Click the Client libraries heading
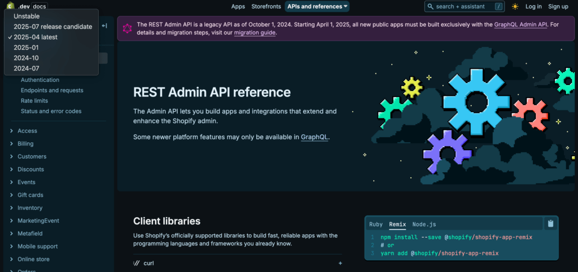The width and height of the screenshot is (578, 272). click(x=167, y=221)
